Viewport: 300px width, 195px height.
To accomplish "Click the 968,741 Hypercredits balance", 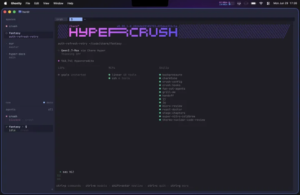I will pyautogui.click(x=76, y=61).
